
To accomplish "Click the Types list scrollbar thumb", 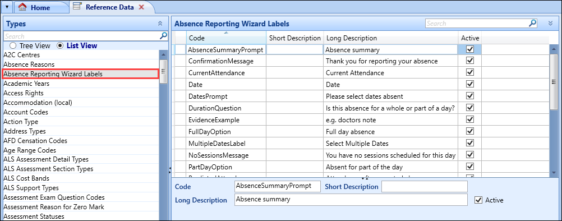I will [x=163, y=72].
